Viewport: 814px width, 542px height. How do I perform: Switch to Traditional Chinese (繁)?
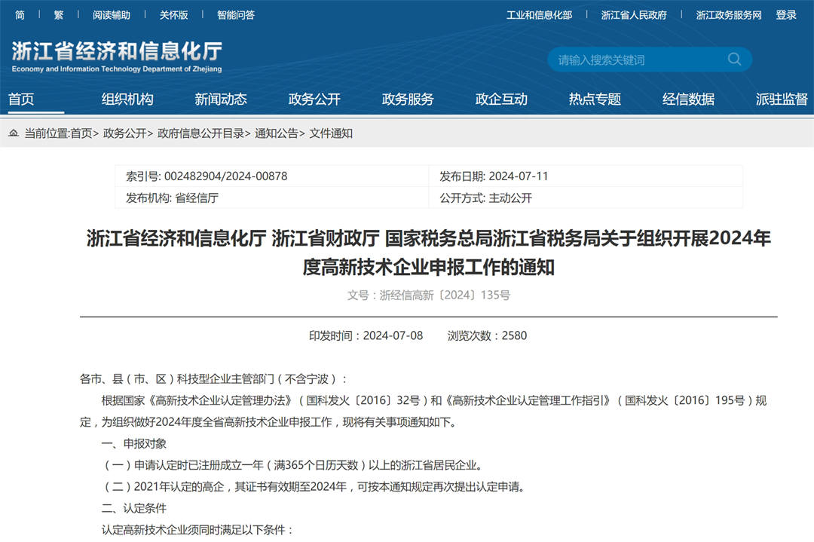click(59, 15)
